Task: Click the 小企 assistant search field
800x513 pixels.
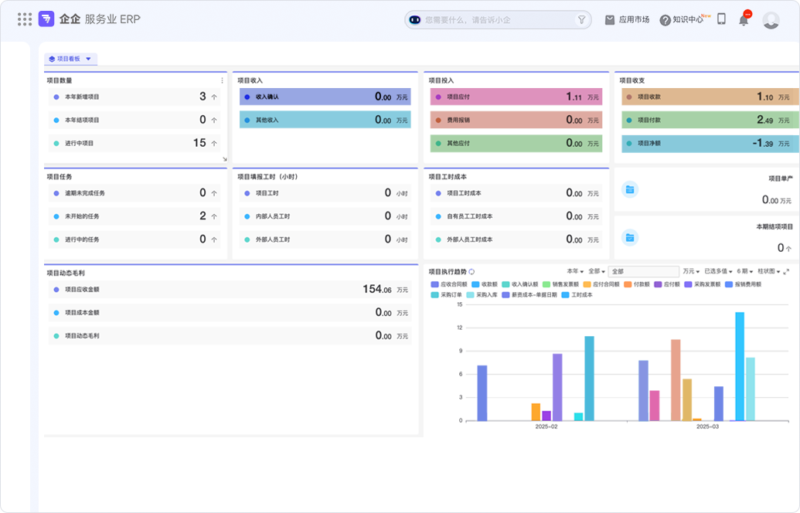Action: [x=495, y=20]
